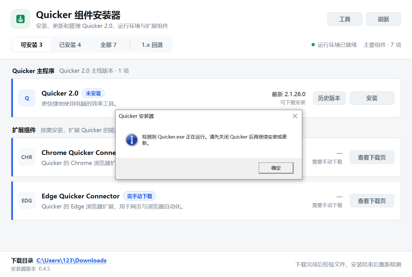Click the 需手动下载 badge on Edge connector
The width and height of the screenshot is (412, 277).
[139, 196]
